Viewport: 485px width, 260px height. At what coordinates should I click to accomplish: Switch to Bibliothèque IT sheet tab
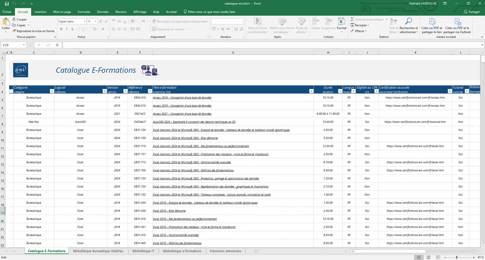coord(143,251)
